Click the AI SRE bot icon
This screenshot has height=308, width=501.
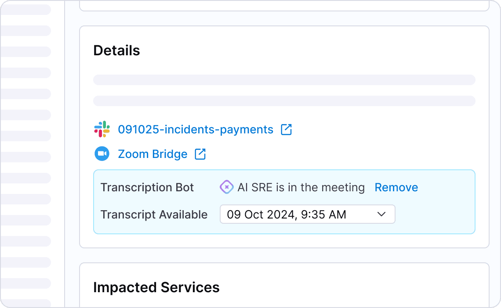226,187
